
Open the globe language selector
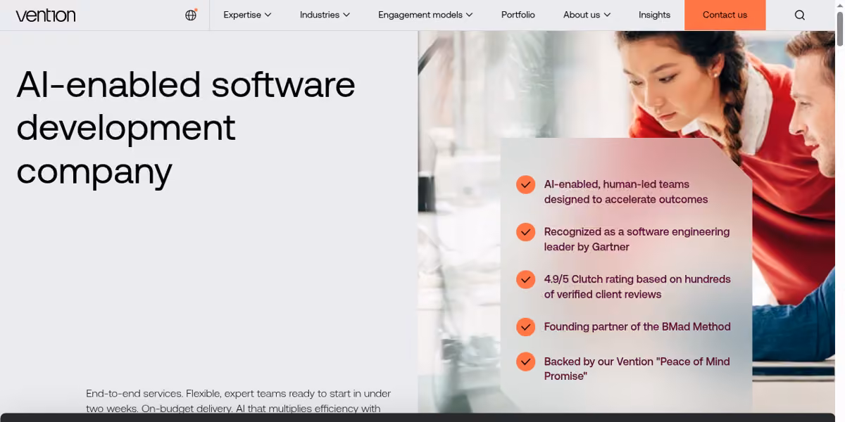click(191, 15)
